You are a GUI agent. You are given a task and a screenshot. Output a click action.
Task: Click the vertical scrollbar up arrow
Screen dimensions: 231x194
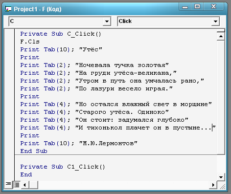point(221,36)
